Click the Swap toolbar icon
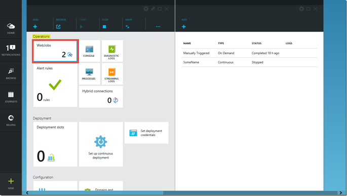Screen dimensions: 347x196 pos(128,27)
